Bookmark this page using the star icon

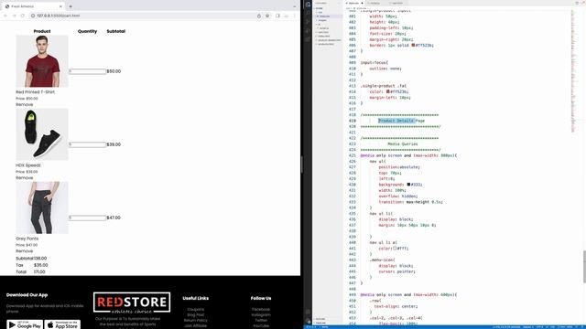coord(267,16)
